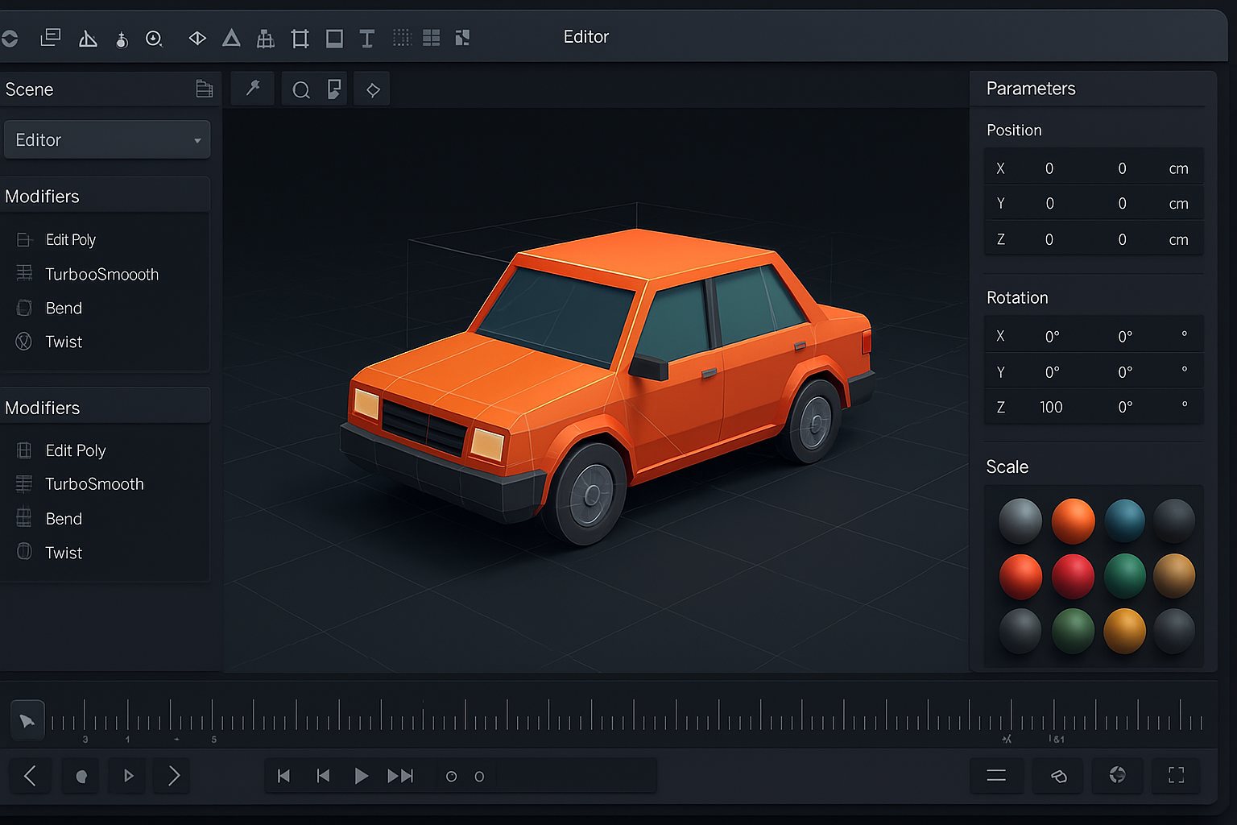This screenshot has height=825, width=1237.
Task: Click the magnifier search icon above viewport
Action: point(300,89)
